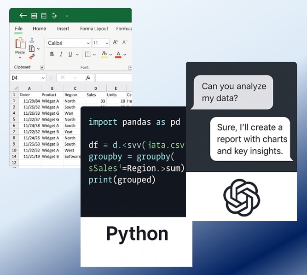Select column B header

(x=52, y=88)
